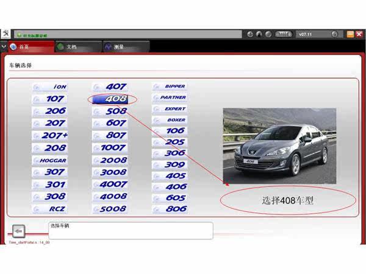
Task: Click the 选择车辆 message field
Action: pyautogui.click(x=131, y=231)
